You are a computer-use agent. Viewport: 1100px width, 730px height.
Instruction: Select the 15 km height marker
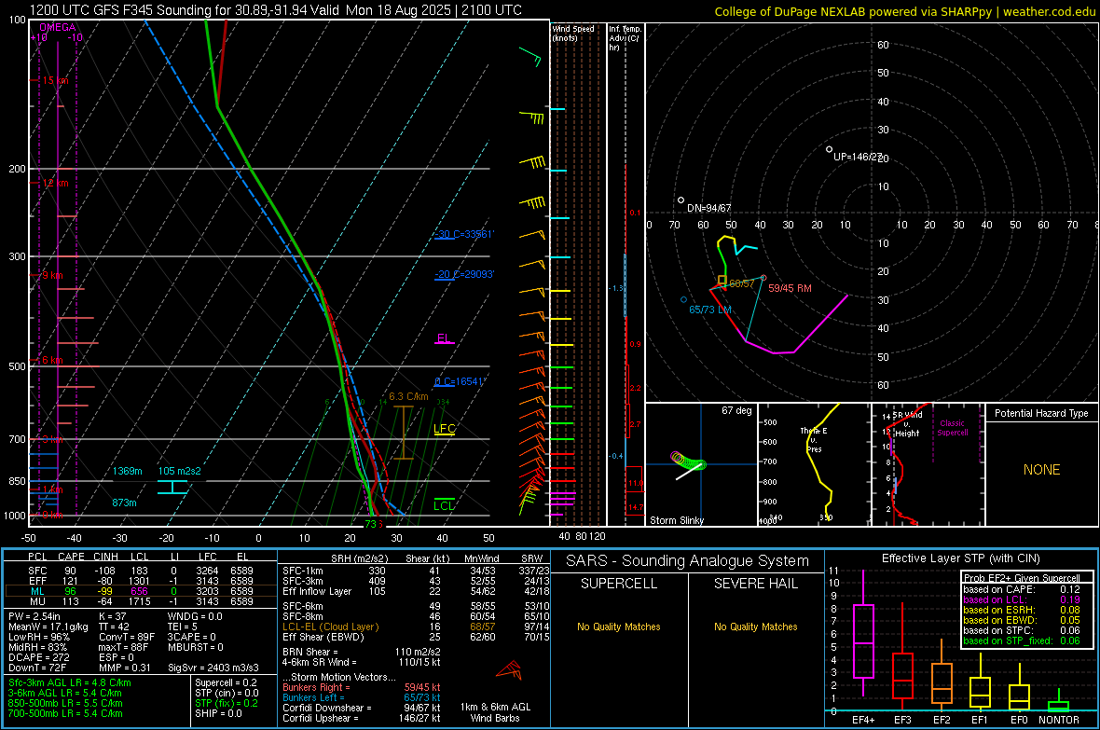click(x=55, y=81)
